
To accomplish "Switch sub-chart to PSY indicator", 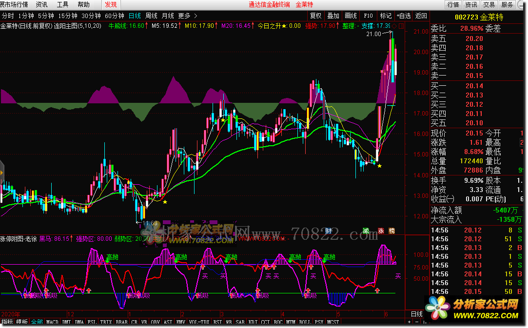I will pyautogui.click(x=319, y=322).
